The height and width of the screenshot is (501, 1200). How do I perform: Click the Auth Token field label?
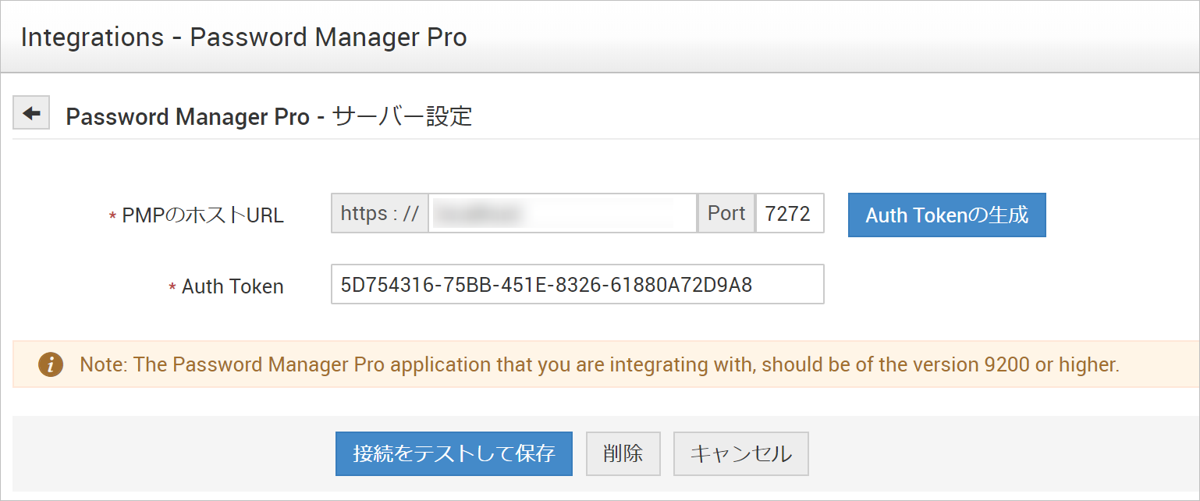point(233,287)
